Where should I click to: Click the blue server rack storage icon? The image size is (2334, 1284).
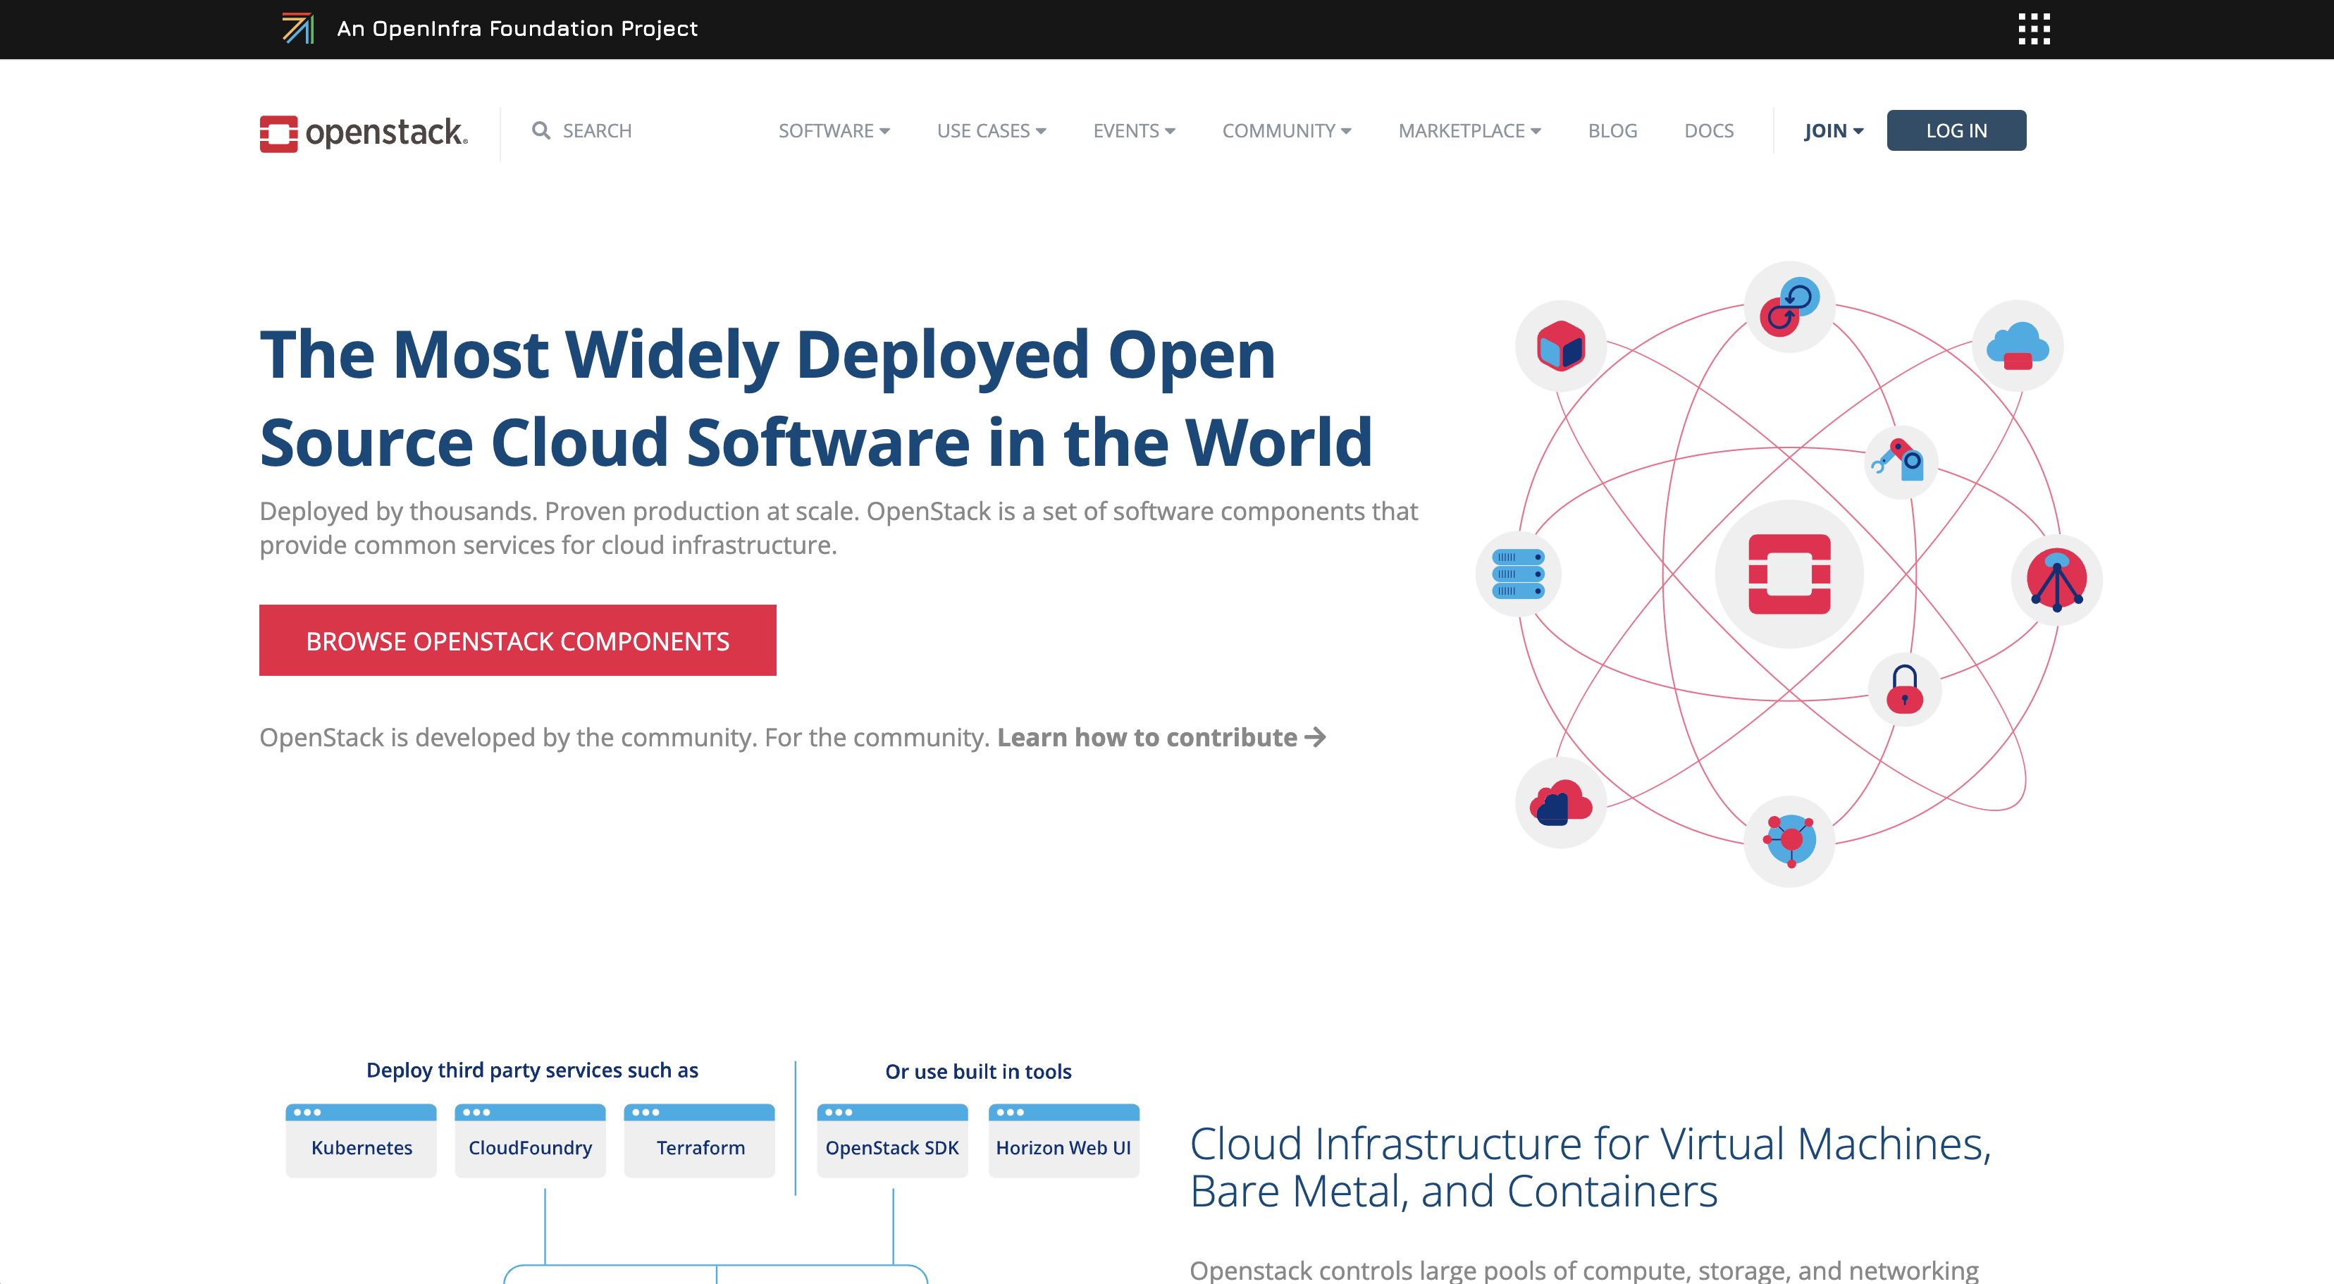pyautogui.click(x=1518, y=574)
